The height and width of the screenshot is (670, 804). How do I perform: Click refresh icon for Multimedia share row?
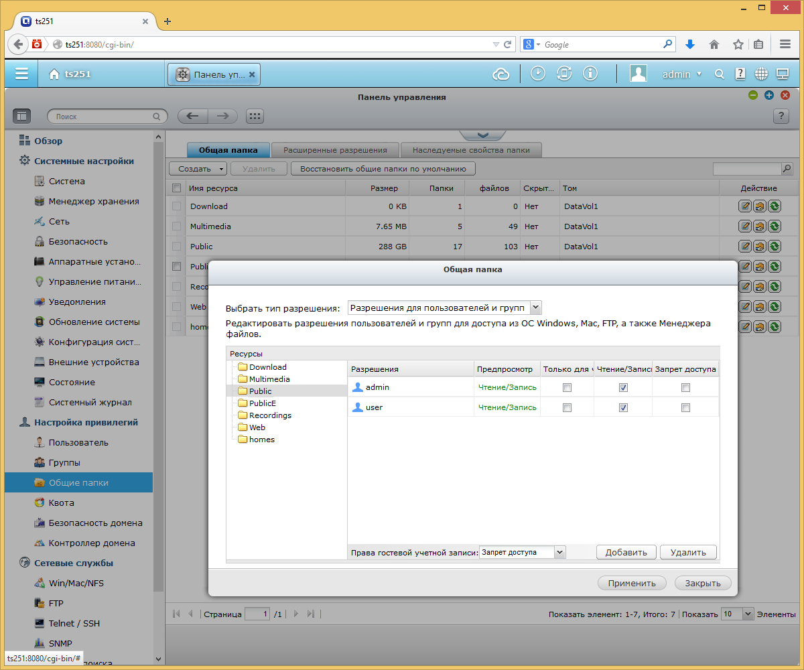pyautogui.click(x=775, y=226)
